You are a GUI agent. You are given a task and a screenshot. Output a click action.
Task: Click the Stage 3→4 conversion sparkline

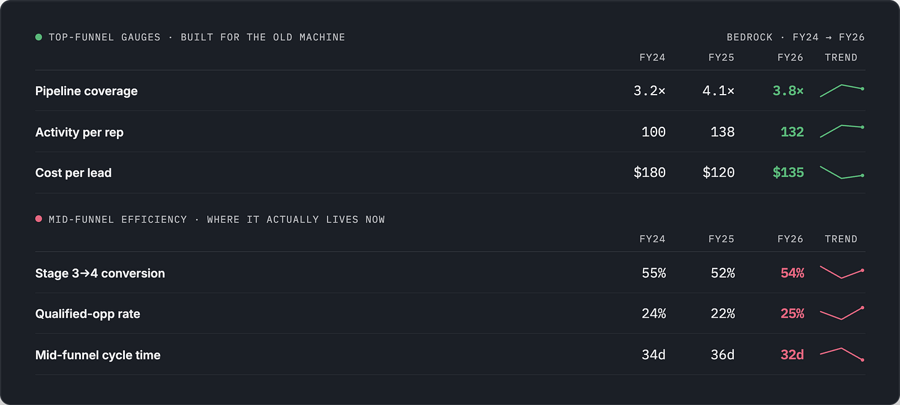[x=842, y=273]
